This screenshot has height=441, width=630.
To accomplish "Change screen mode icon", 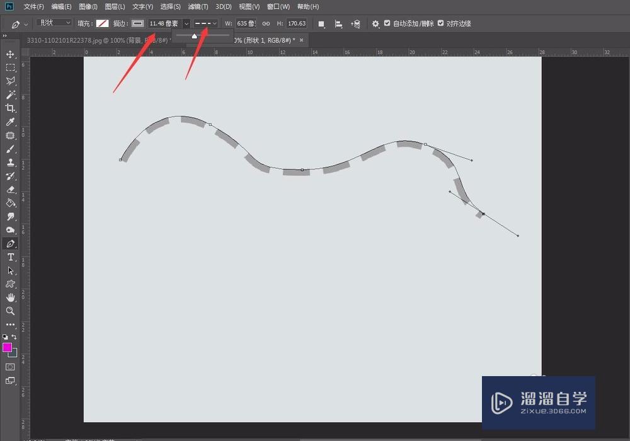I will pyautogui.click(x=11, y=381).
